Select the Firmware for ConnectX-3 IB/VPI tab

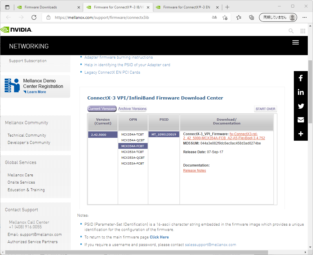coord(119,7)
